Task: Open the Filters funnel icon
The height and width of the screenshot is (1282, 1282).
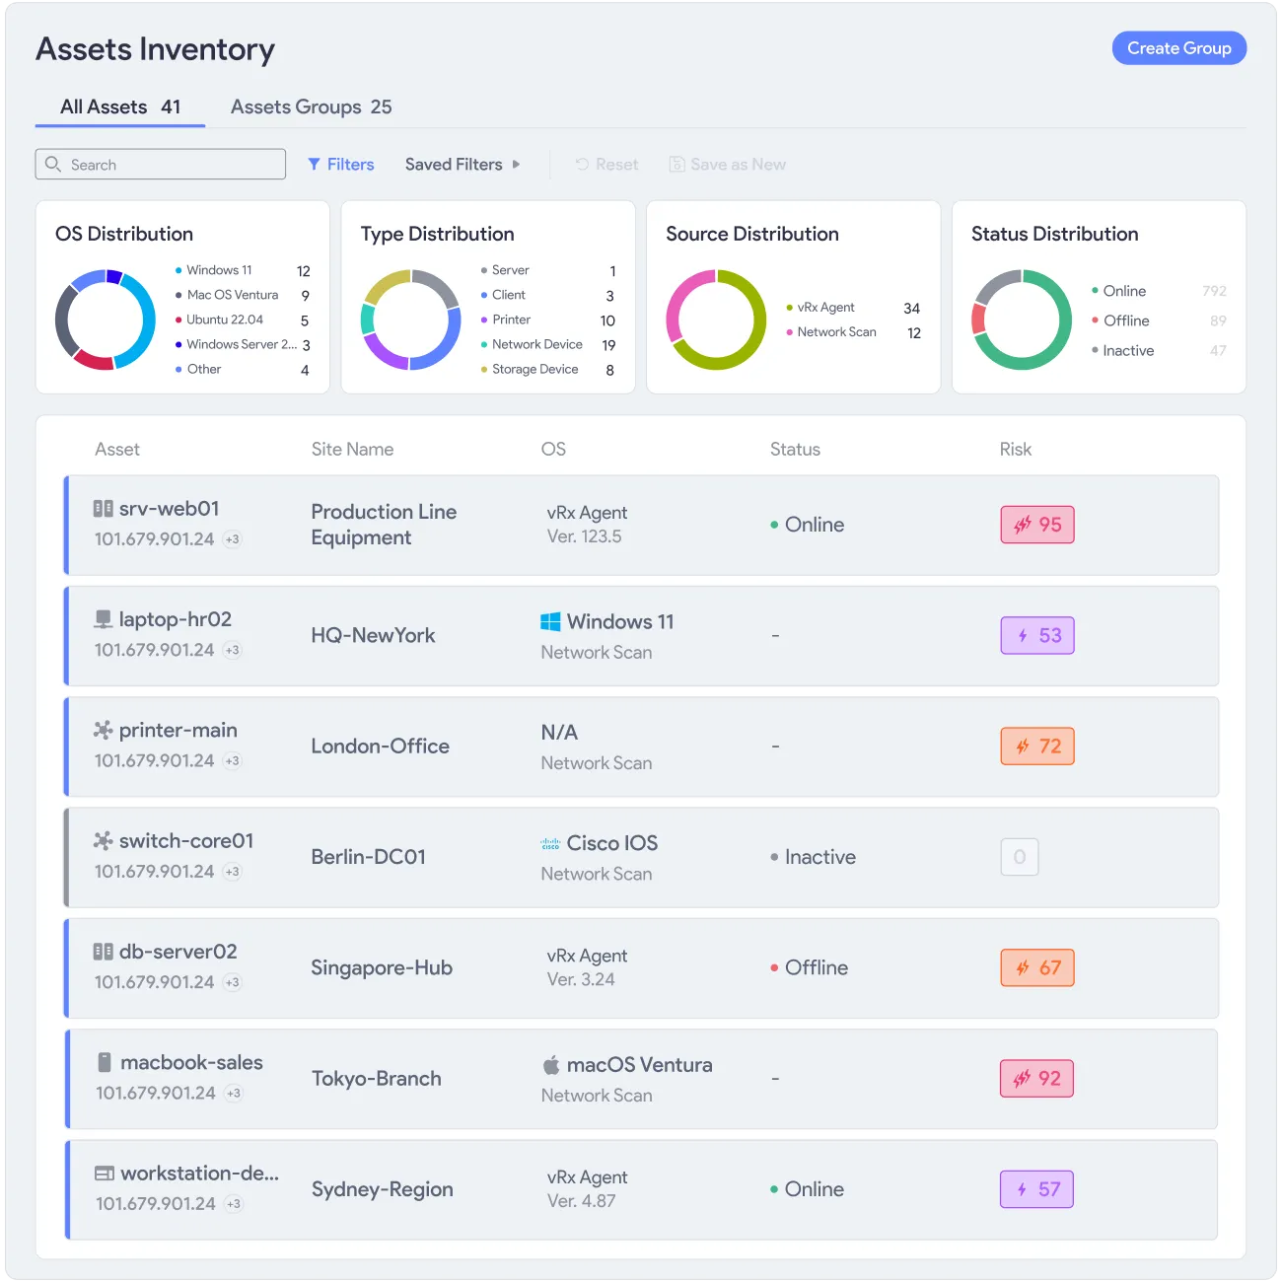Action: [314, 165]
